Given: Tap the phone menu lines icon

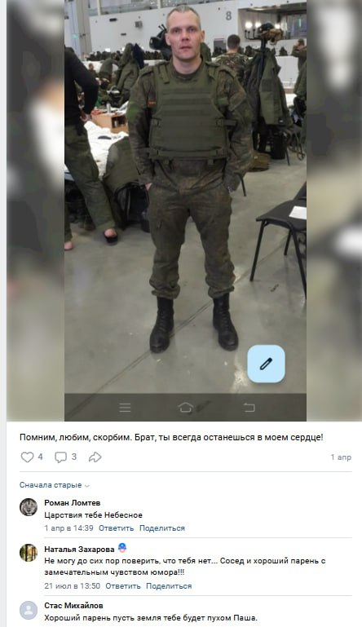Looking at the screenshot, I should [x=126, y=408].
